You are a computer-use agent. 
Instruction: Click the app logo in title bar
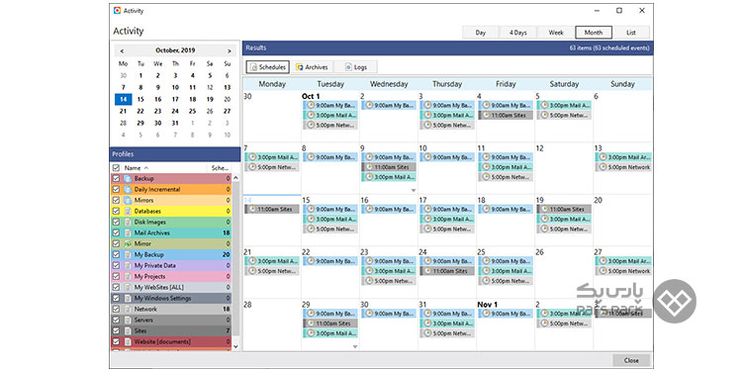117,11
